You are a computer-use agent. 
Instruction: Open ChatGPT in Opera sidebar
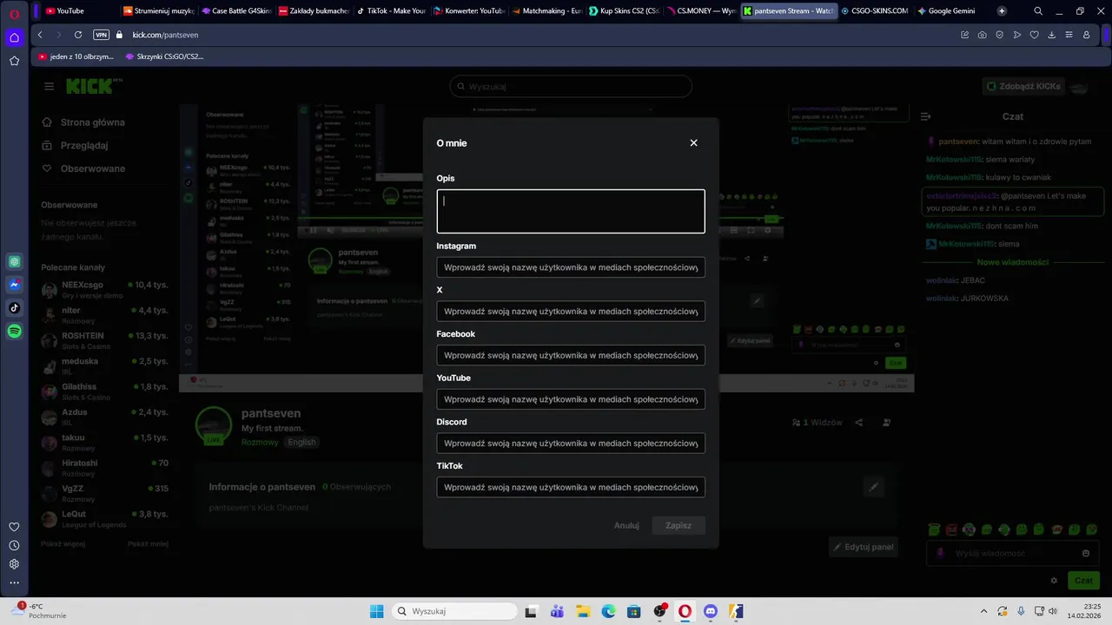(x=14, y=261)
